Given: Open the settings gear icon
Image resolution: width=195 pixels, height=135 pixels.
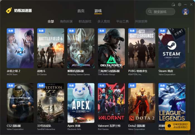Looking at the screenshot, I should pos(179,5).
